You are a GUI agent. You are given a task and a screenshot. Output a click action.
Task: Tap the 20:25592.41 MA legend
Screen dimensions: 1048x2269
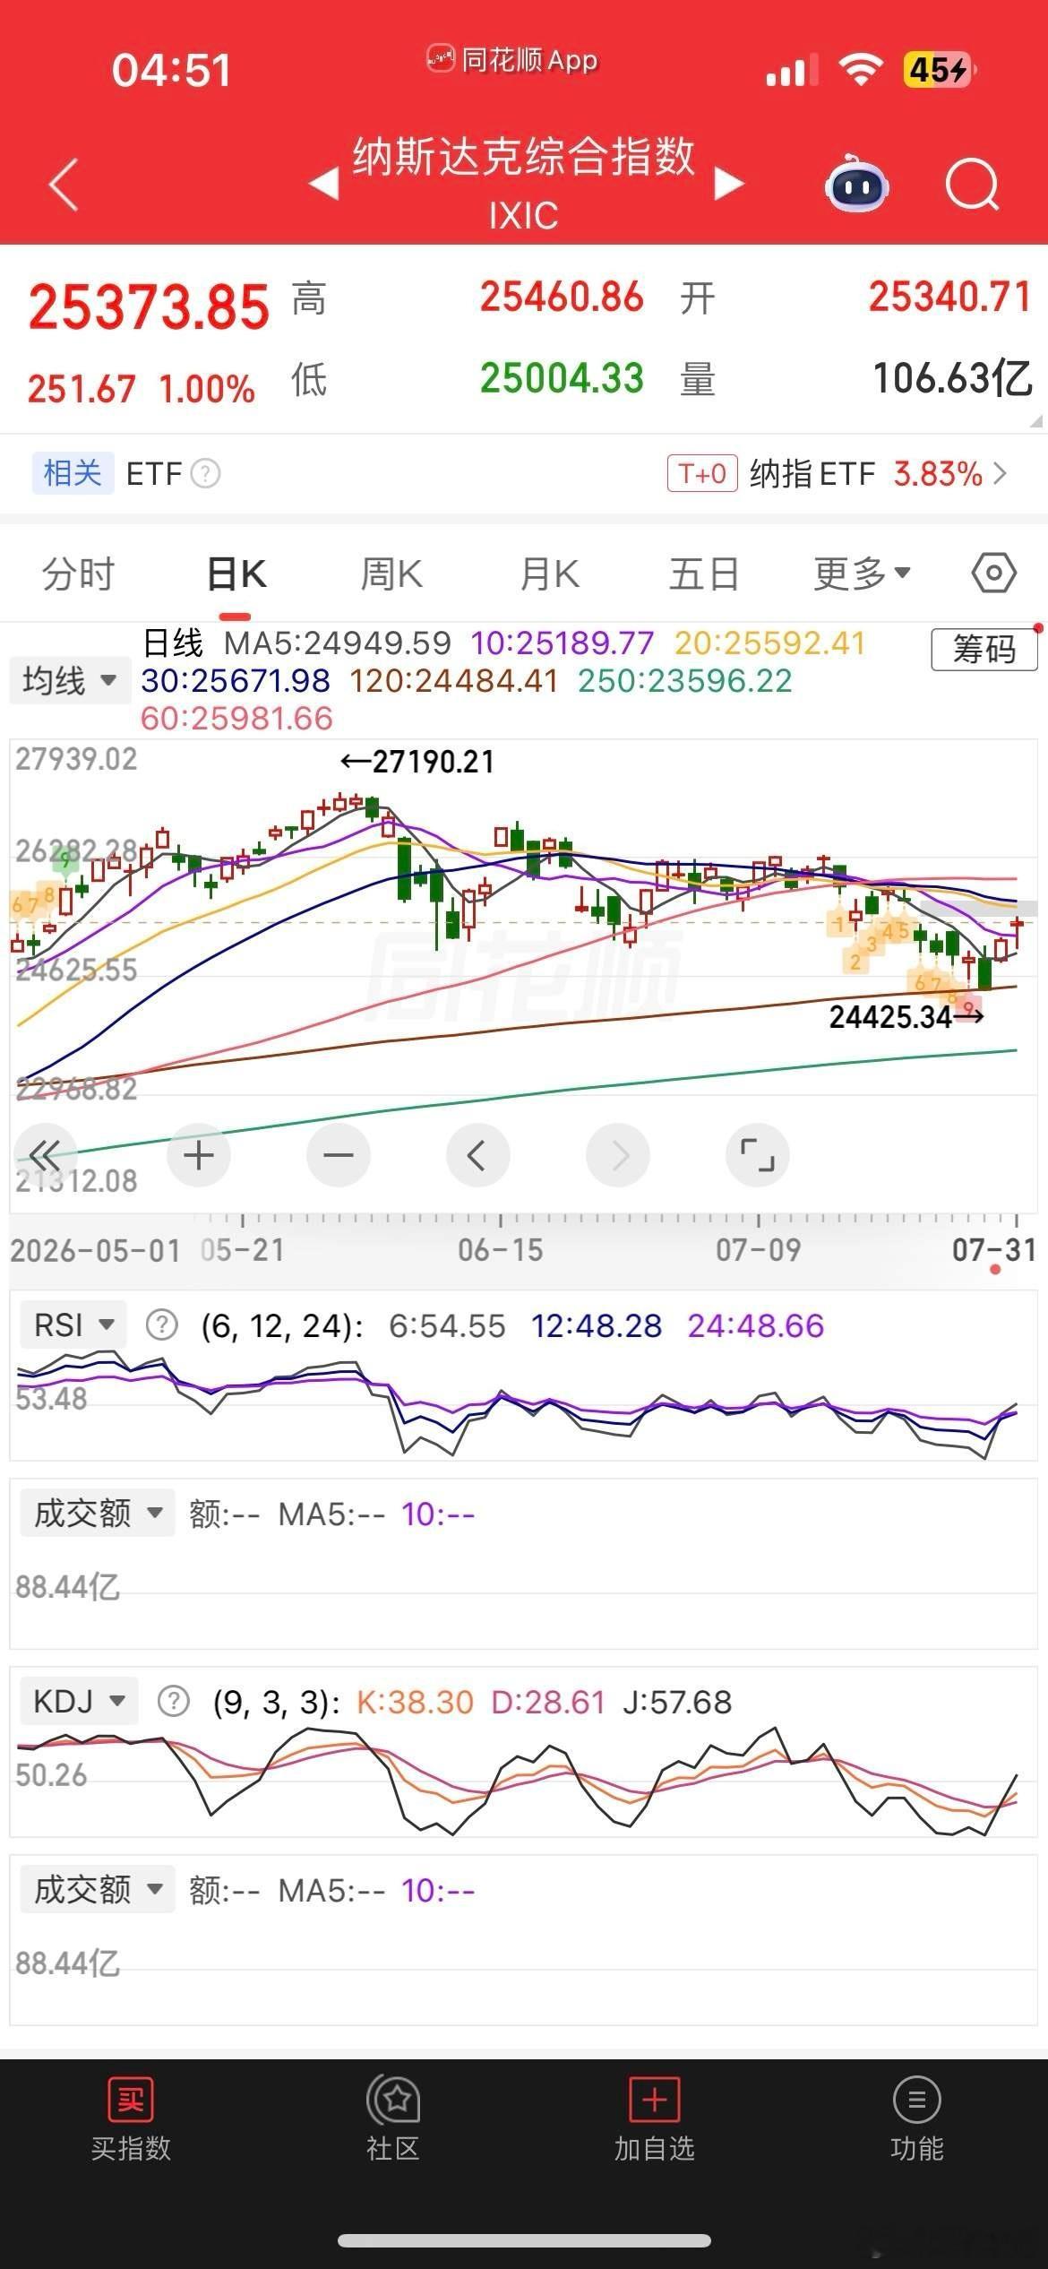tap(770, 643)
